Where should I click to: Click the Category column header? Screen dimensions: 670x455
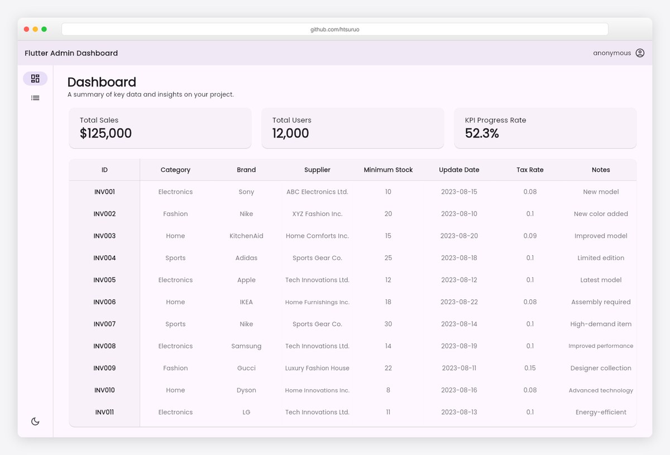click(x=175, y=170)
